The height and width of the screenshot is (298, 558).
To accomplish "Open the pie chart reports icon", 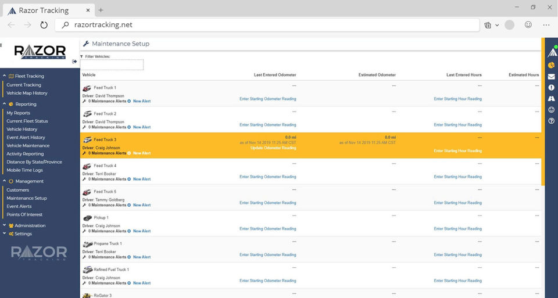I will coord(551,65).
